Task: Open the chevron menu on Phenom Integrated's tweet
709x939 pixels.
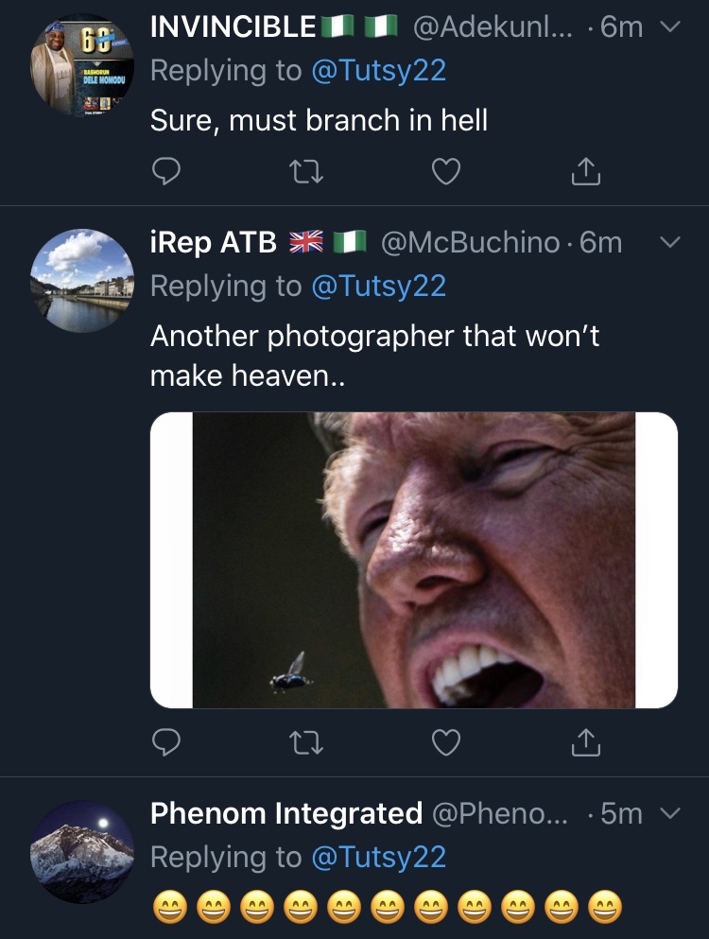Action: click(668, 813)
